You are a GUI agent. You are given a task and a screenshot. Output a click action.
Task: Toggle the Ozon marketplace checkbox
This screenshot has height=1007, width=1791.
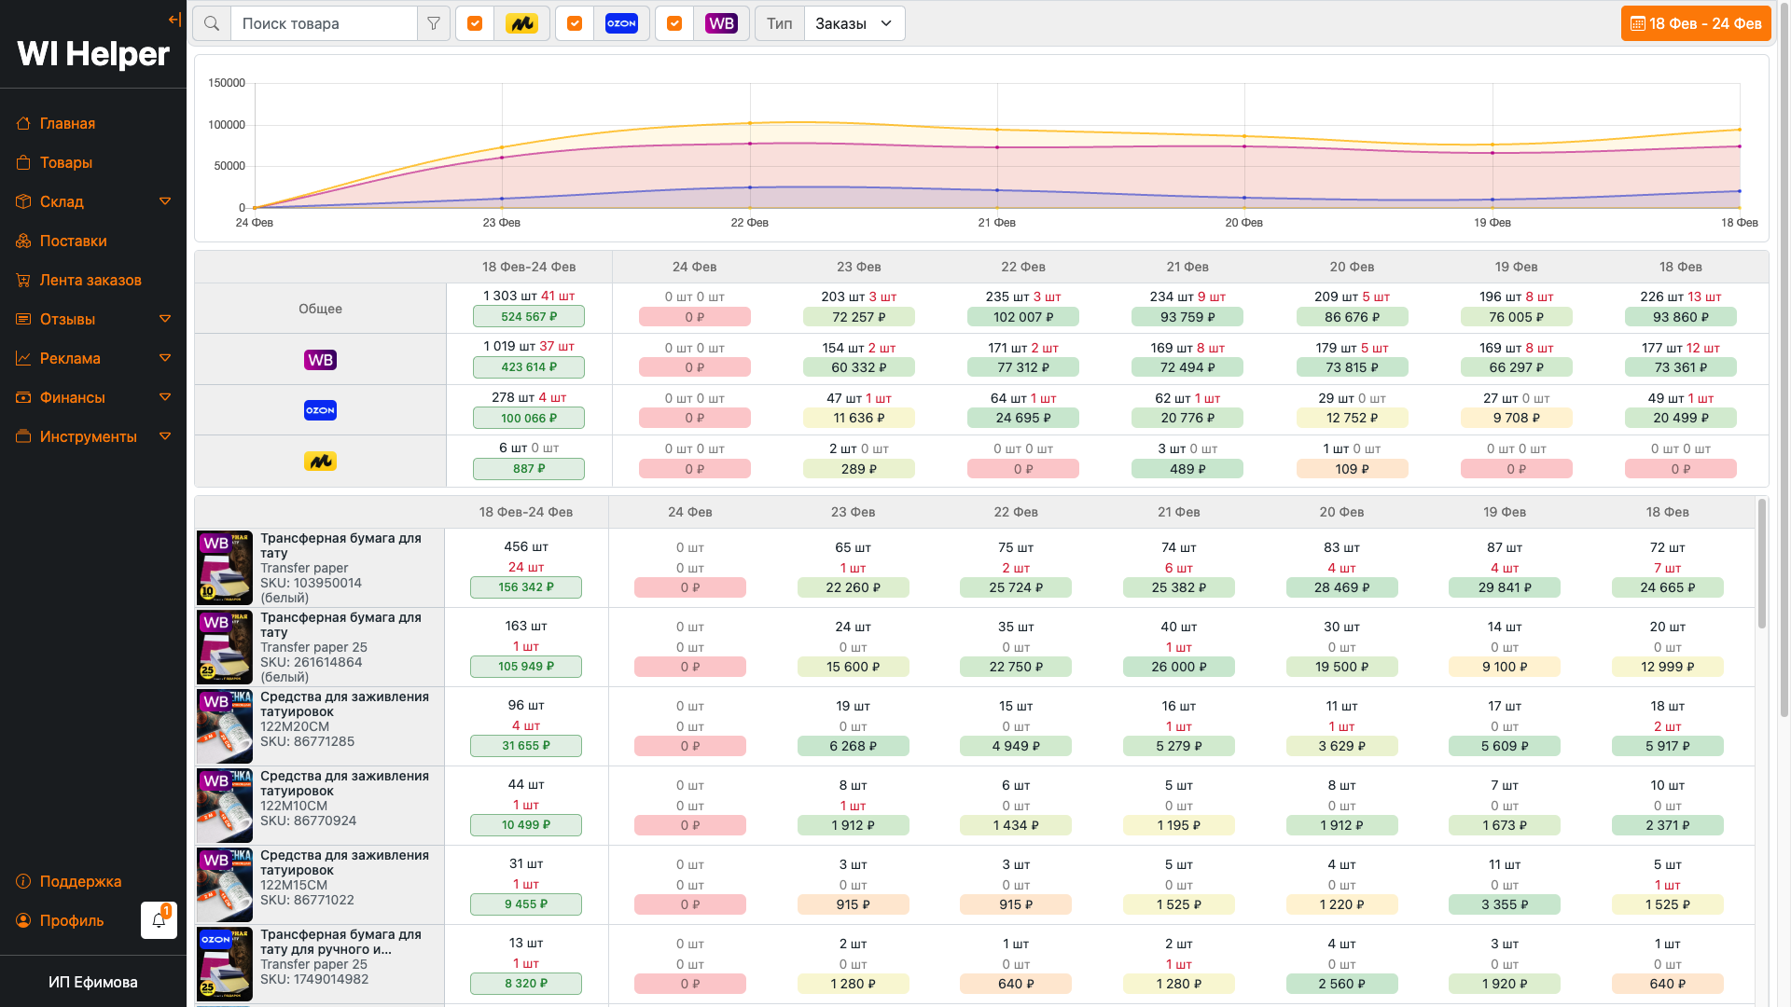coord(575,23)
